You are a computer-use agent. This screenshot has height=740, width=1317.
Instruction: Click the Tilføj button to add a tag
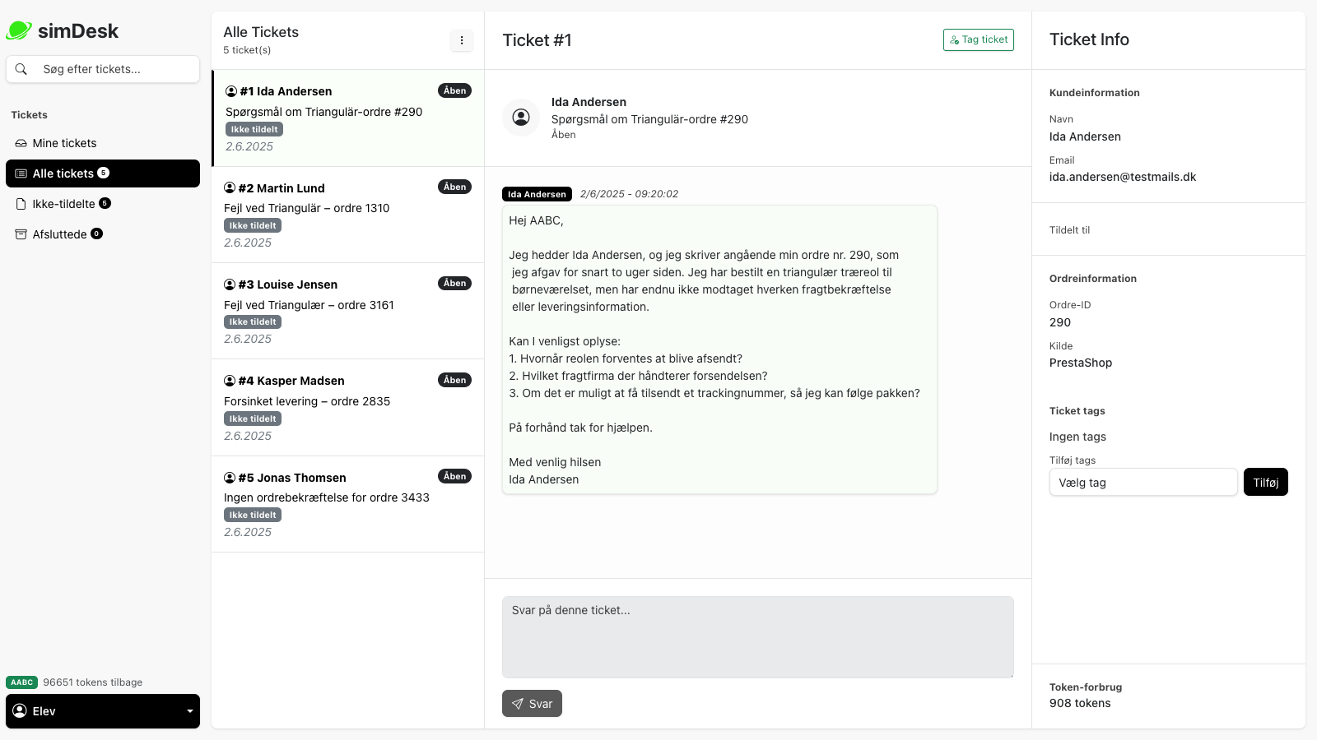(1265, 482)
